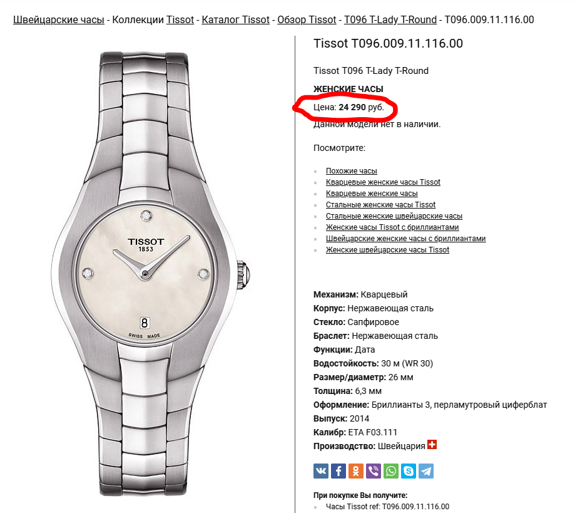Click the Swiss flag icon

(x=432, y=445)
